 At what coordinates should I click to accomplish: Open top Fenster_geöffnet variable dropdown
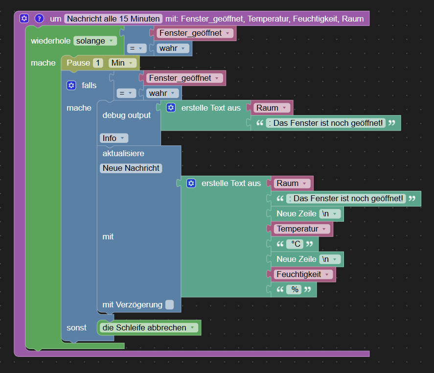(x=195, y=33)
